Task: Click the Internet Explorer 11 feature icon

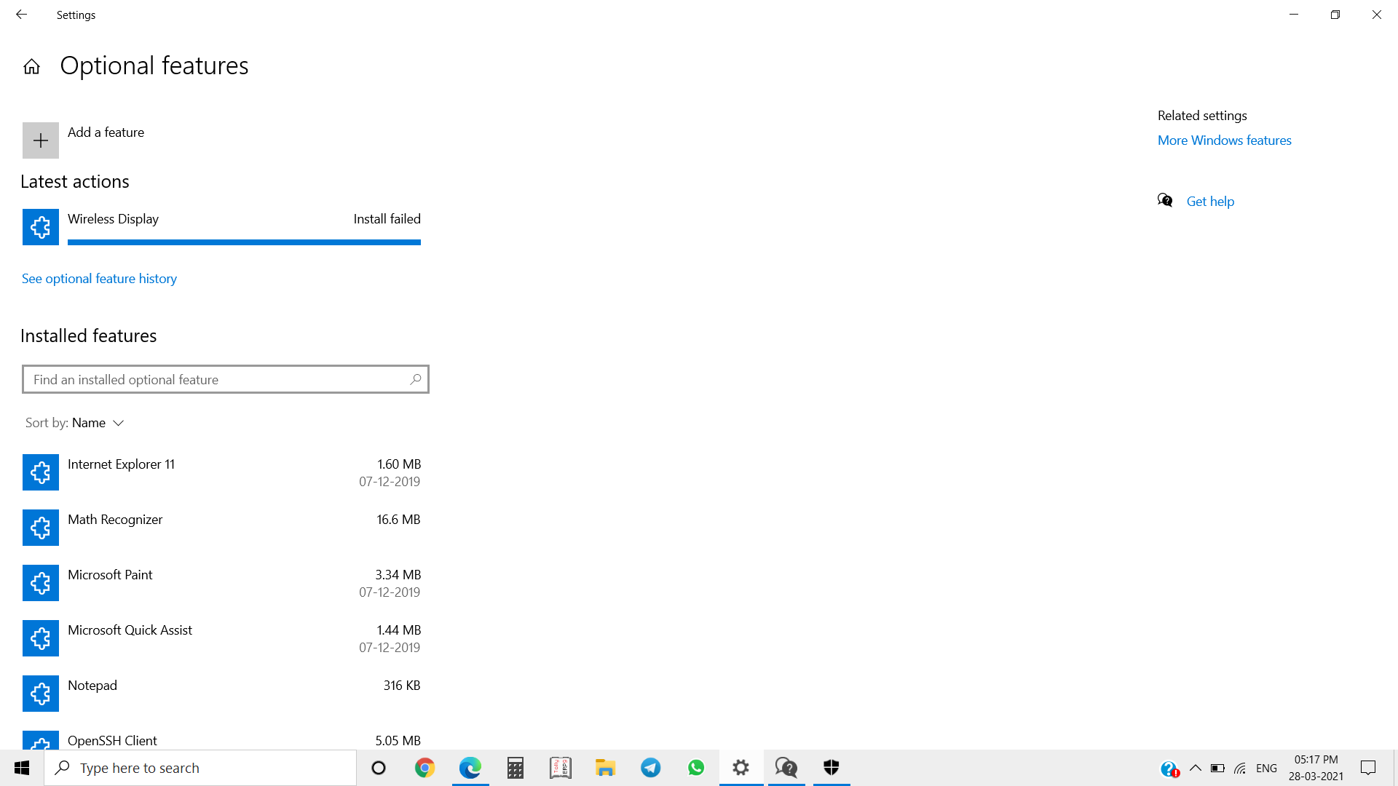Action: [41, 472]
